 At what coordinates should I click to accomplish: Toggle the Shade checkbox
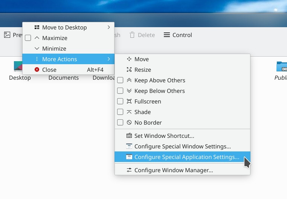(x=120, y=112)
